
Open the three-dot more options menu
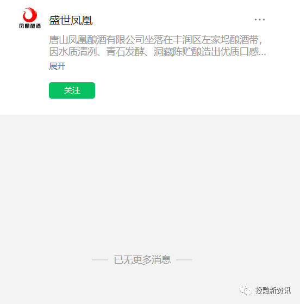click(260, 20)
